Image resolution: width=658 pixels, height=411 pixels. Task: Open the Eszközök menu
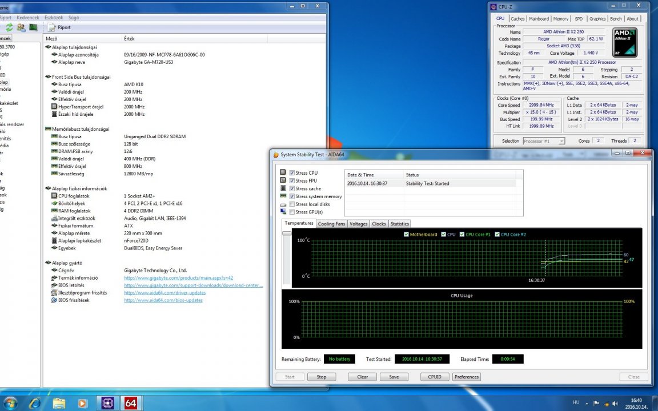point(54,18)
